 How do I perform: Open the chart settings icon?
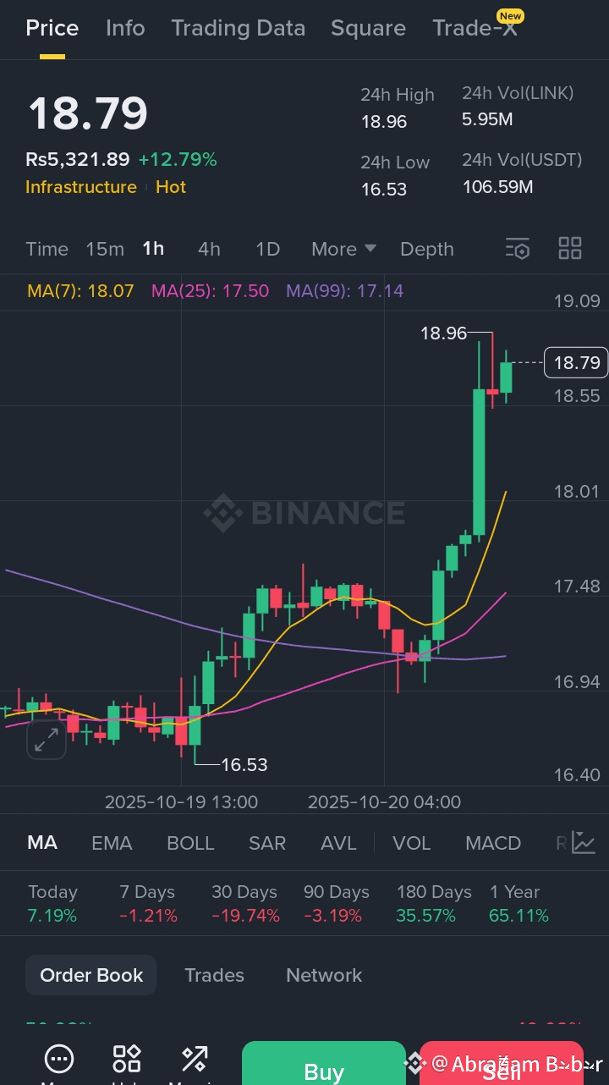(x=518, y=249)
